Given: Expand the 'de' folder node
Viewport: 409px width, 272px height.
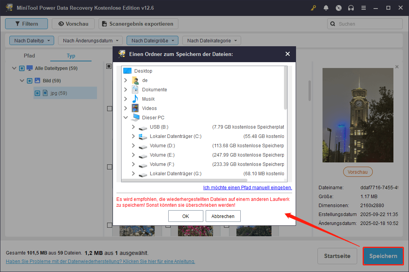Looking at the screenshot, I should (x=126, y=80).
